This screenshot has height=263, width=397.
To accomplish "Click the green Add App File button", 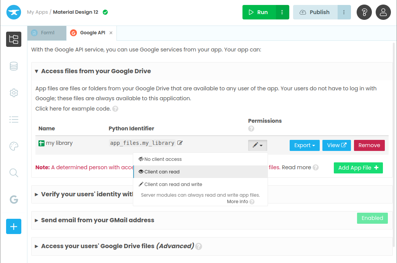I will [358, 168].
